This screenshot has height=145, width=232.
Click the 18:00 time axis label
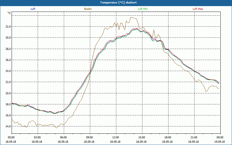(168, 137)
